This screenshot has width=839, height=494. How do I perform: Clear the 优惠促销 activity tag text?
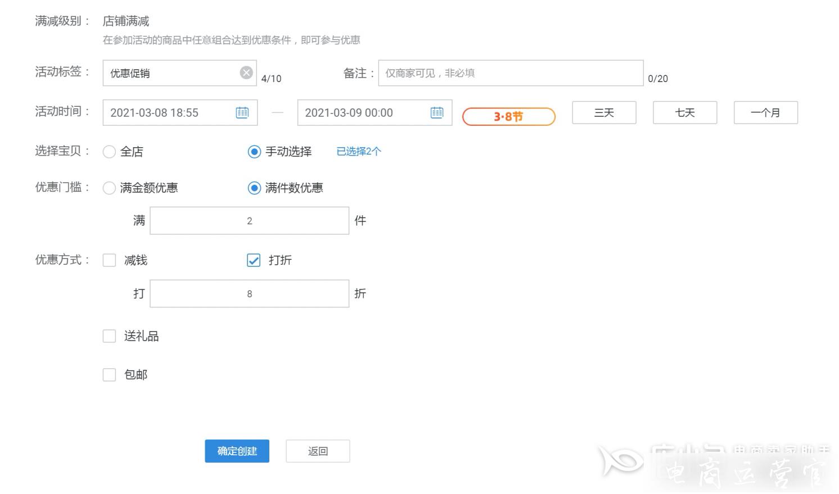246,72
